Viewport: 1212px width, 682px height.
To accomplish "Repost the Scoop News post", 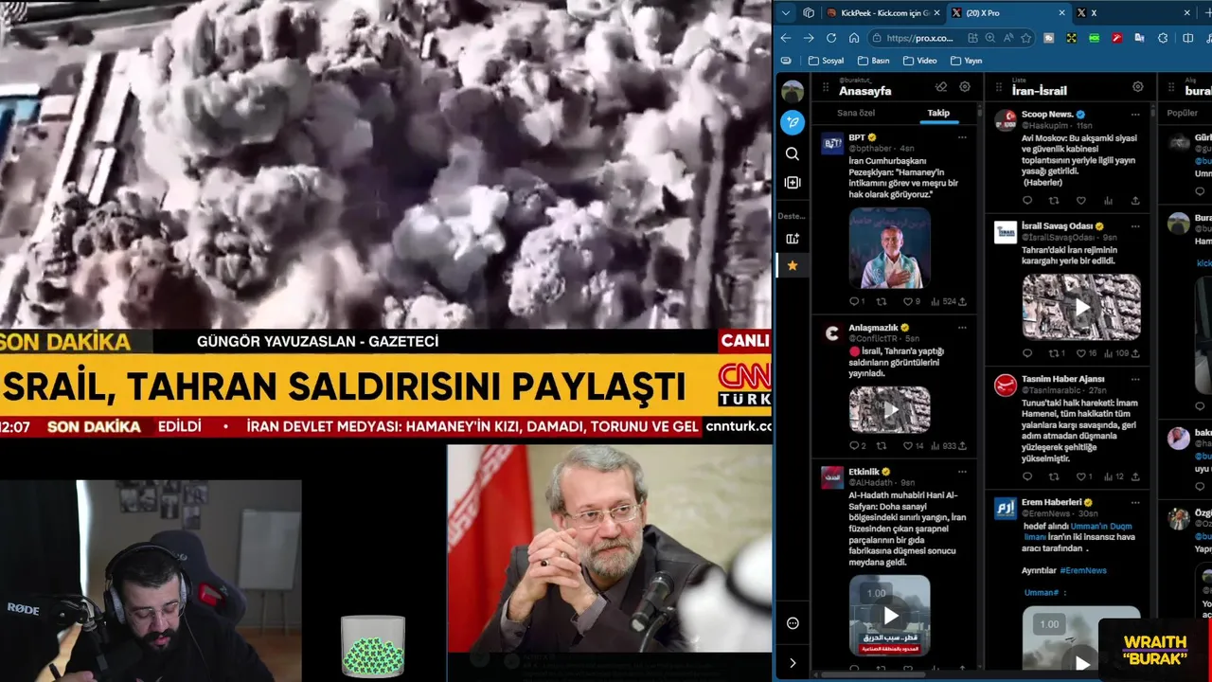I will pos(1054,201).
